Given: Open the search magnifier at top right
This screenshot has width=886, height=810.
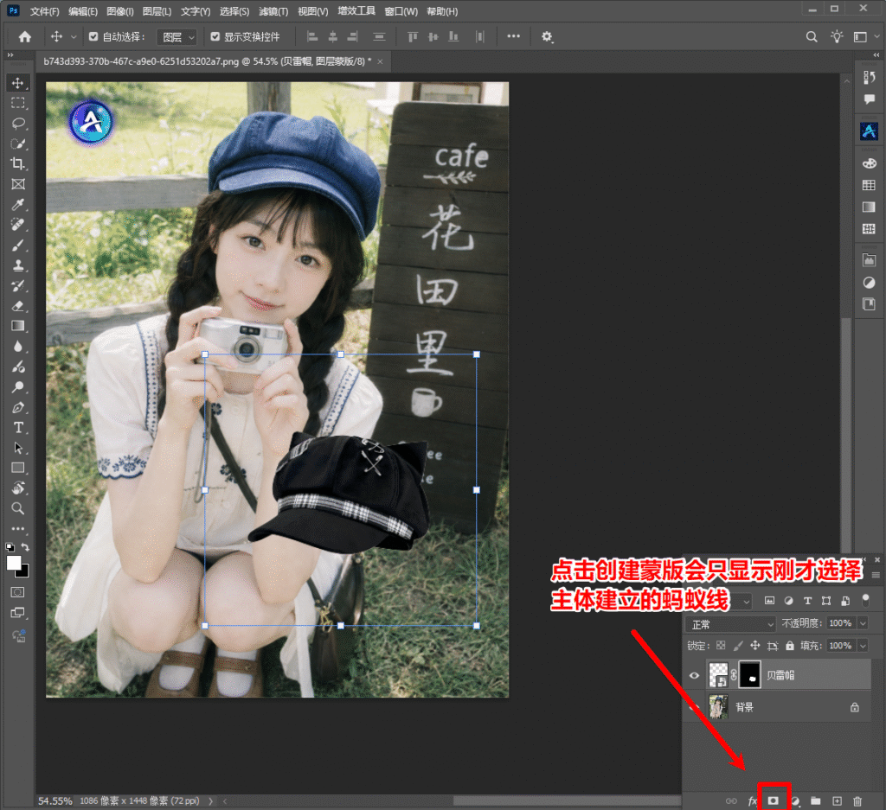Looking at the screenshot, I should pyautogui.click(x=812, y=36).
